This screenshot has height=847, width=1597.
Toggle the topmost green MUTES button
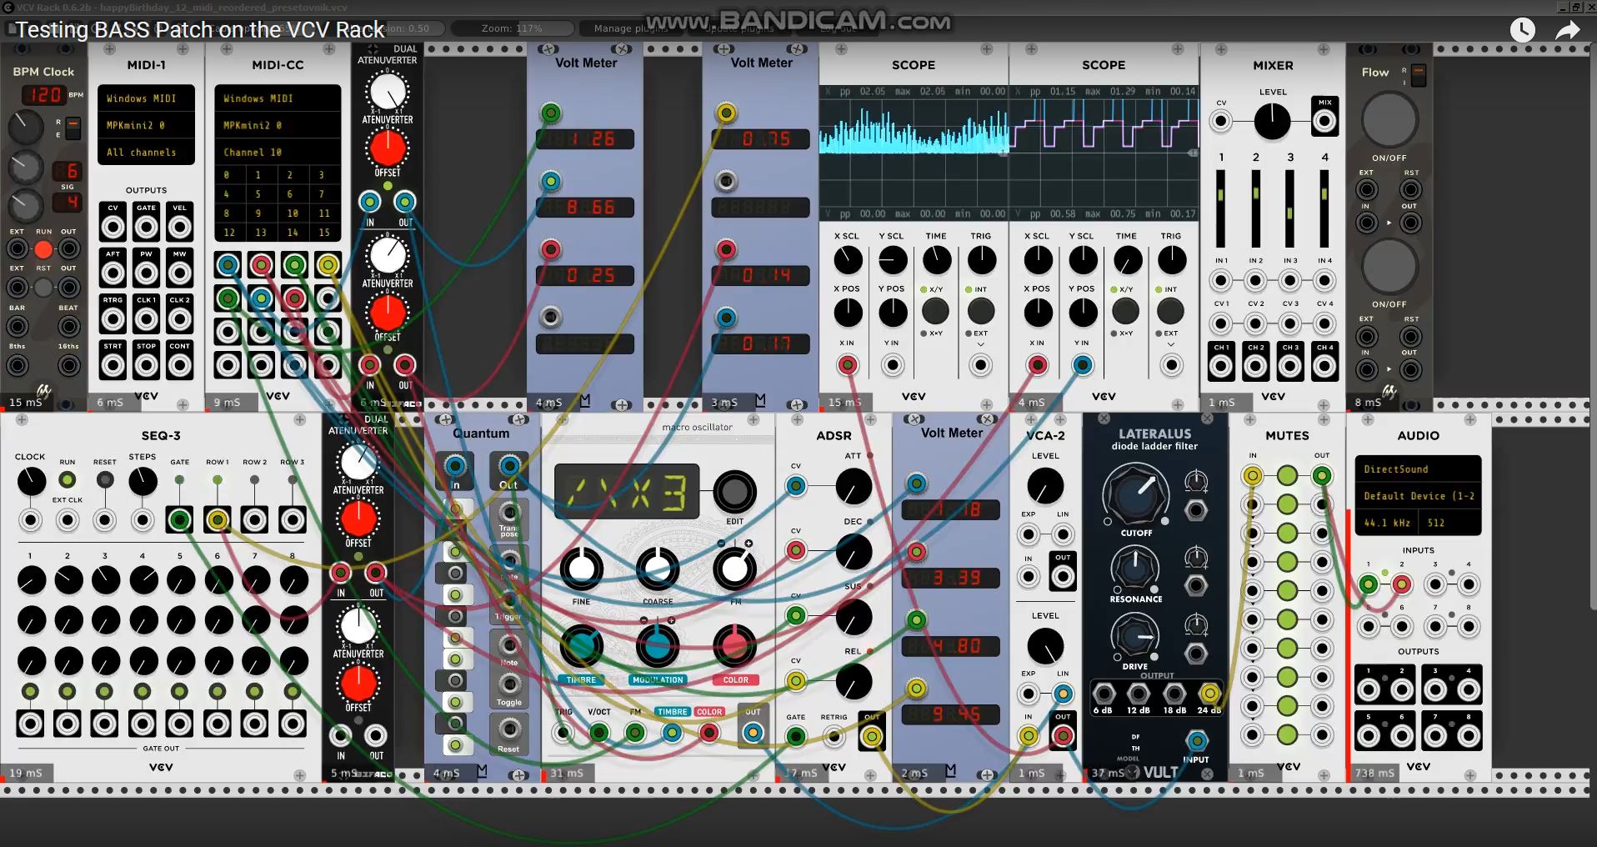(1287, 476)
